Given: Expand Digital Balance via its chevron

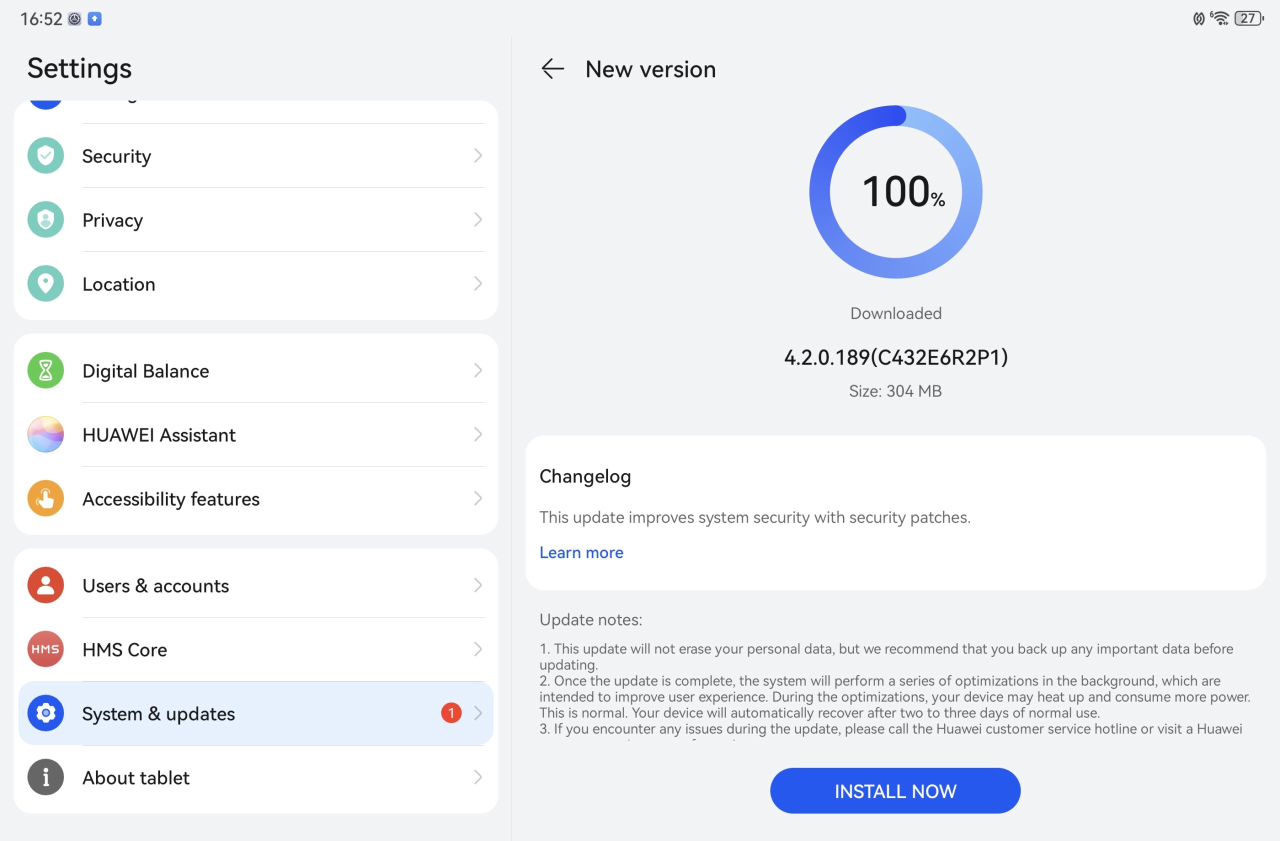Looking at the screenshot, I should coord(477,370).
